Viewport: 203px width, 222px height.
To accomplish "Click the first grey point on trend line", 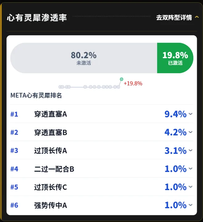I will (60, 87).
